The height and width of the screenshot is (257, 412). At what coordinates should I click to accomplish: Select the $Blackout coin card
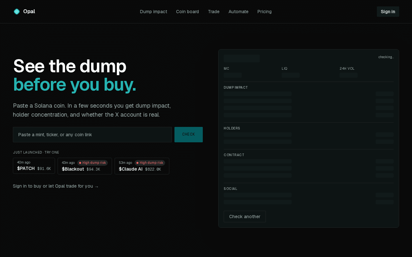tap(85, 166)
